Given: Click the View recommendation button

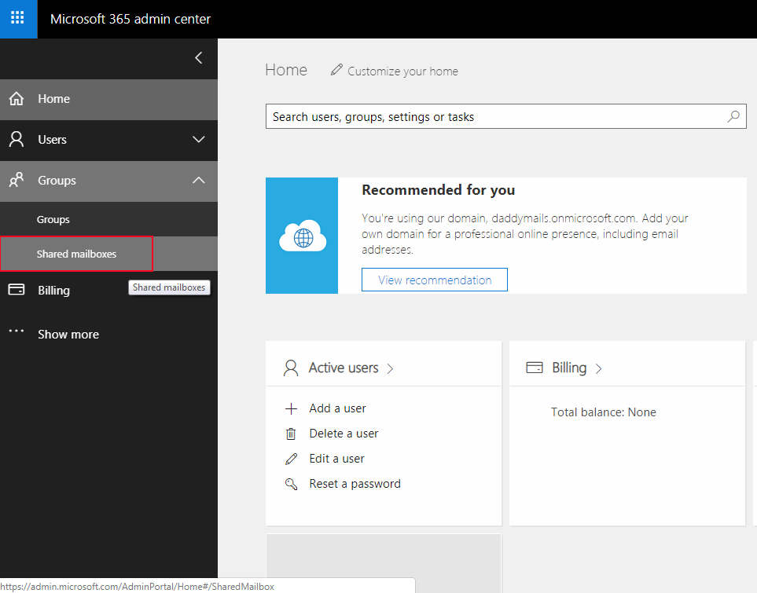Looking at the screenshot, I should click(x=435, y=280).
